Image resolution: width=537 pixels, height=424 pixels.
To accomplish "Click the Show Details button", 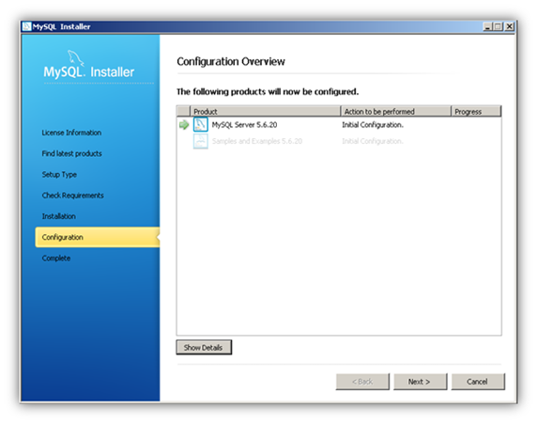I will 204,347.
